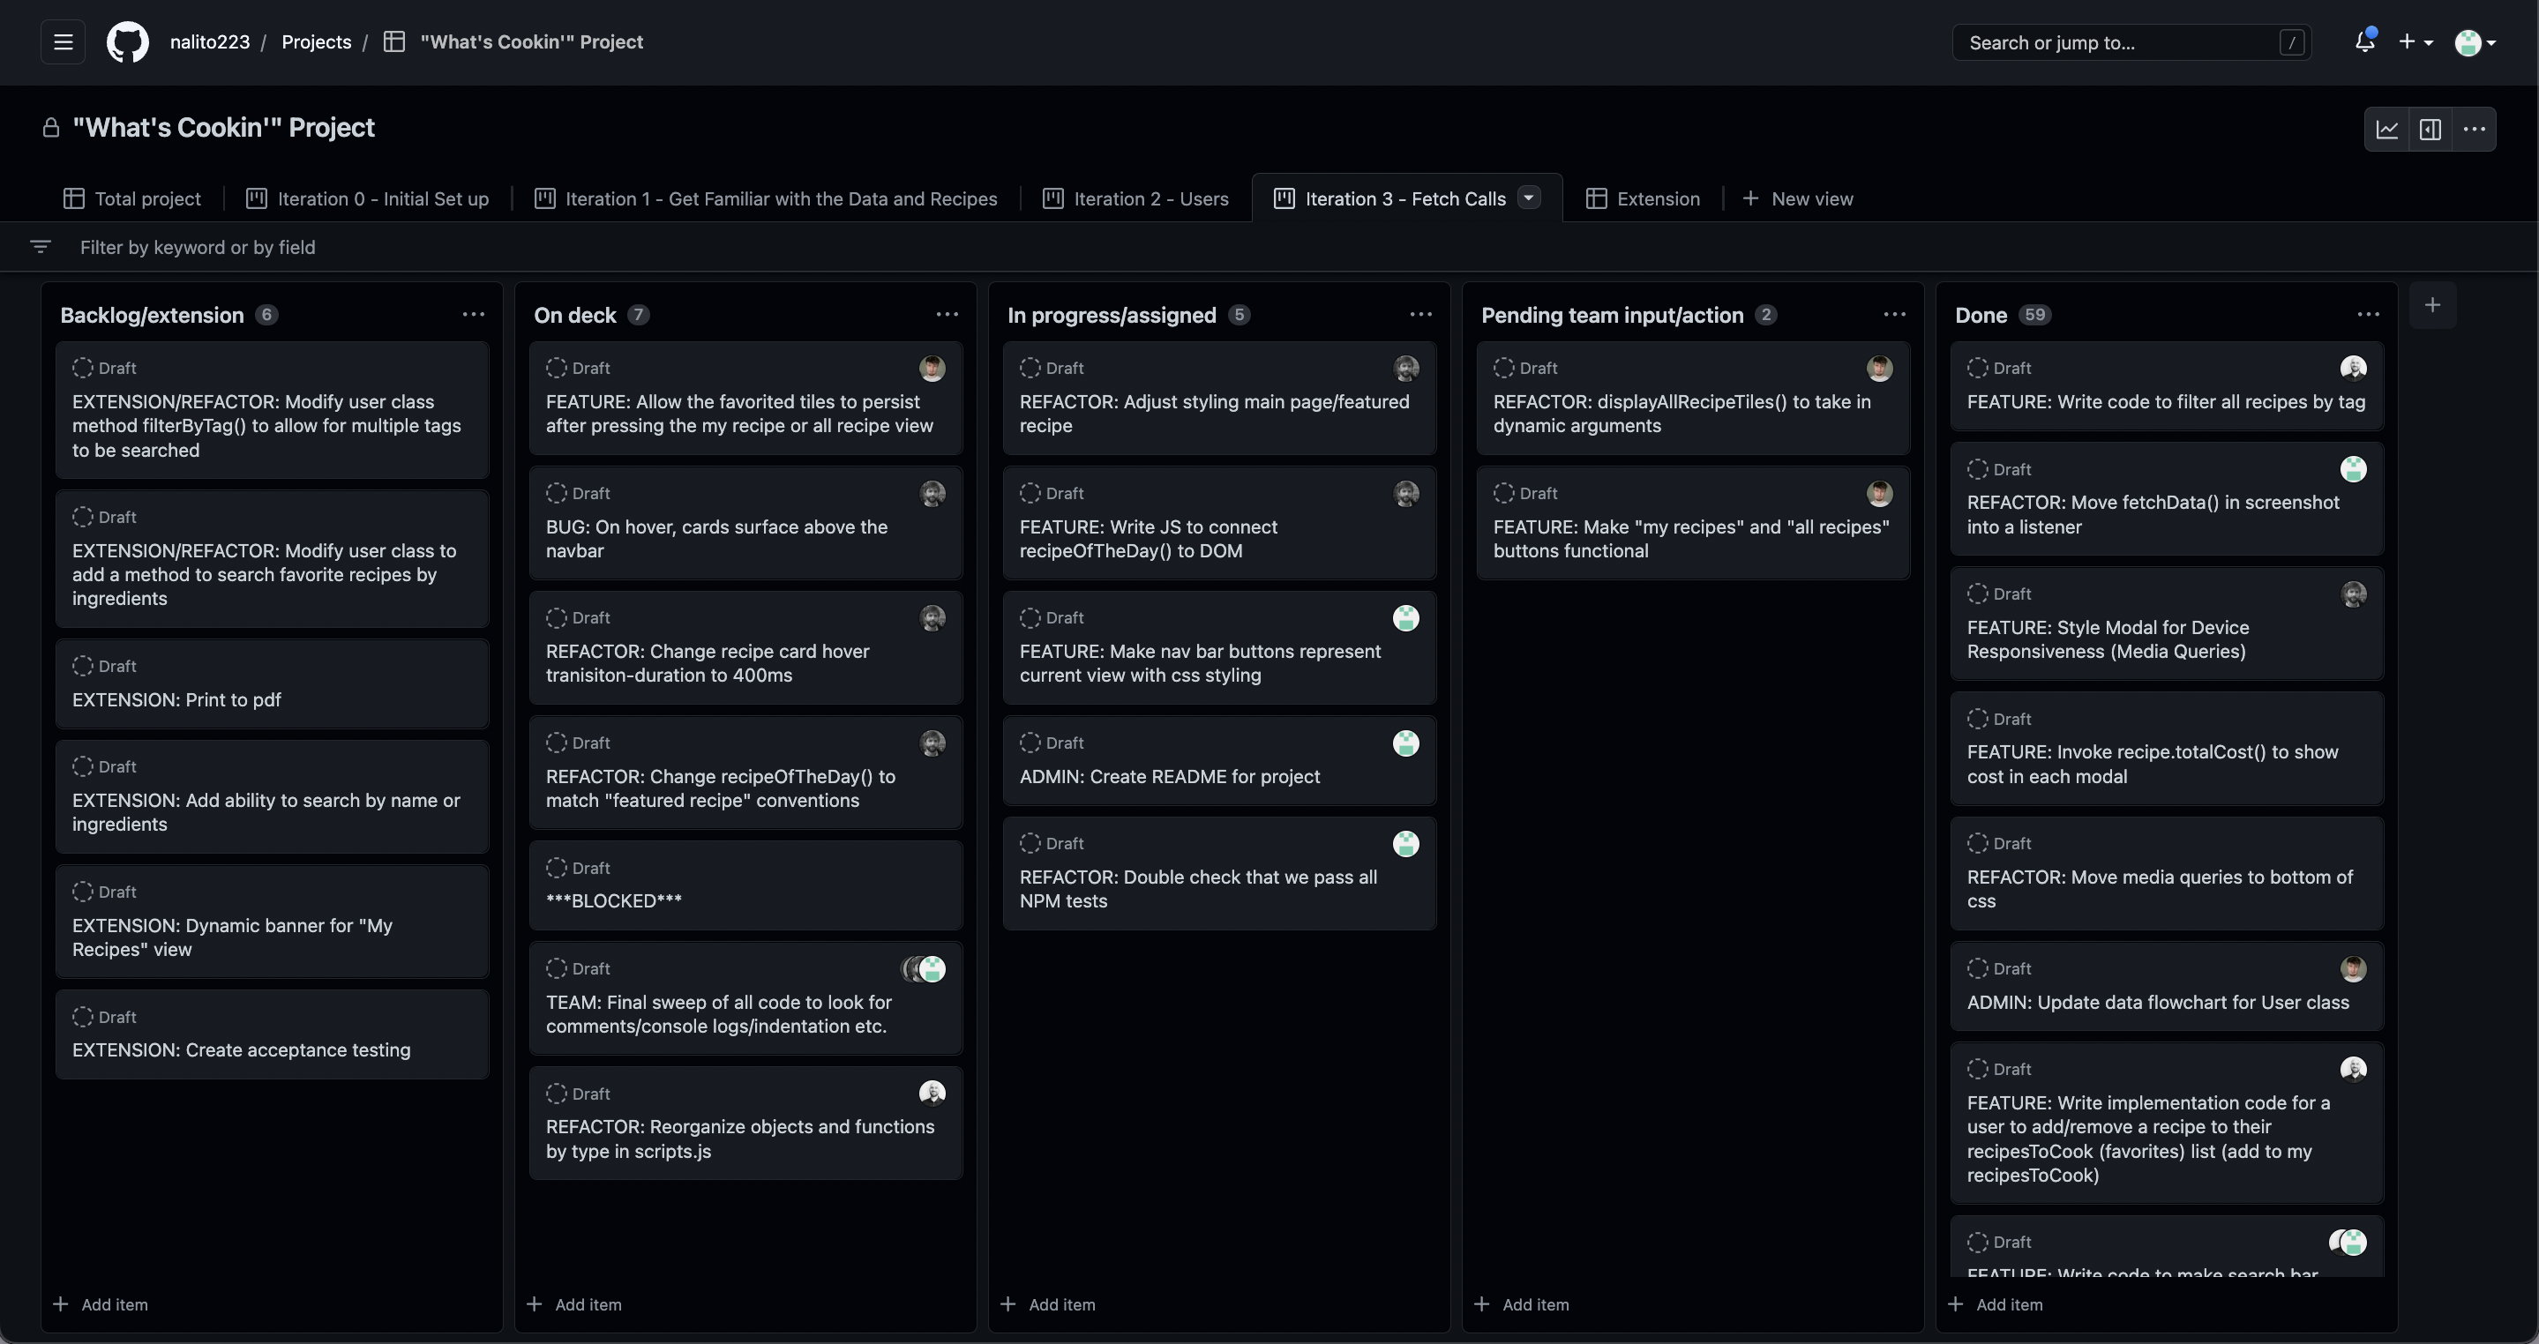The image size is (2539, 1344).
Task: Open REFACTOR: Double check NPM tests card
Action: click(x=1219, y=873)
